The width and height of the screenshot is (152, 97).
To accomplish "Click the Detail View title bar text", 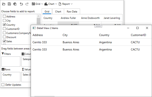I will pos(47,28).
